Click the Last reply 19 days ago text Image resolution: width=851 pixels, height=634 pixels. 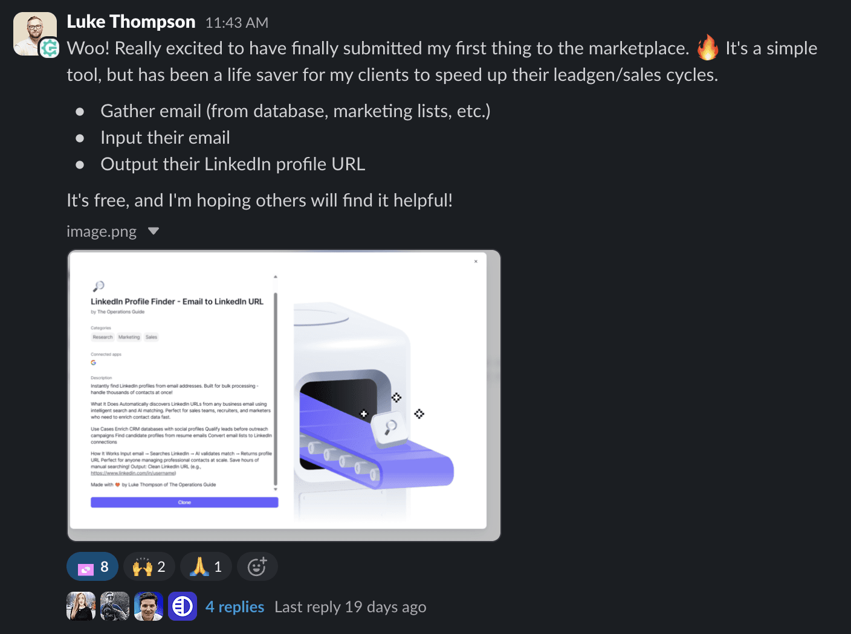[351, 607]
